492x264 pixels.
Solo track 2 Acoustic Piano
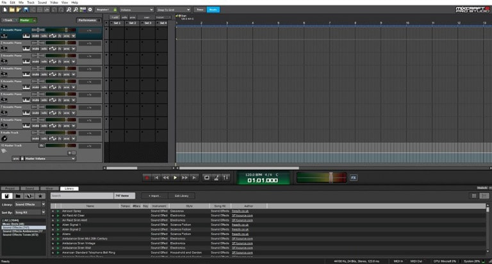pyautogui.click(x=45, y=49)
